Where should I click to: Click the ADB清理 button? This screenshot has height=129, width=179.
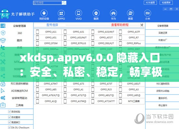pos(150,3)
